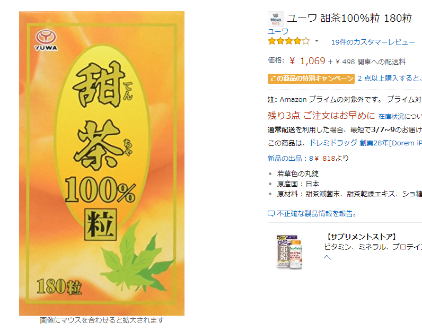The height and width of the screenshot is (330, 422).
Task: Open the 2点以上購入すると campaign link
Action: 390,78
